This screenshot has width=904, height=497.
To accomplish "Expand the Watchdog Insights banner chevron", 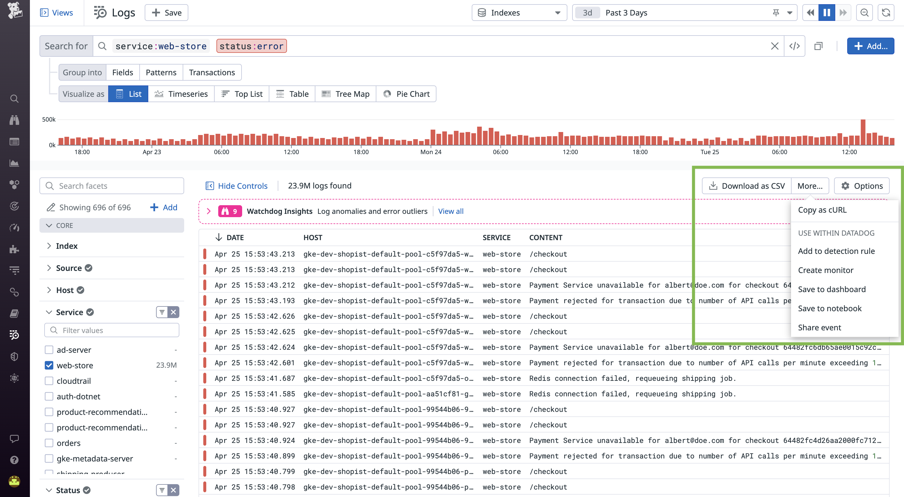I will coord(209,211).
